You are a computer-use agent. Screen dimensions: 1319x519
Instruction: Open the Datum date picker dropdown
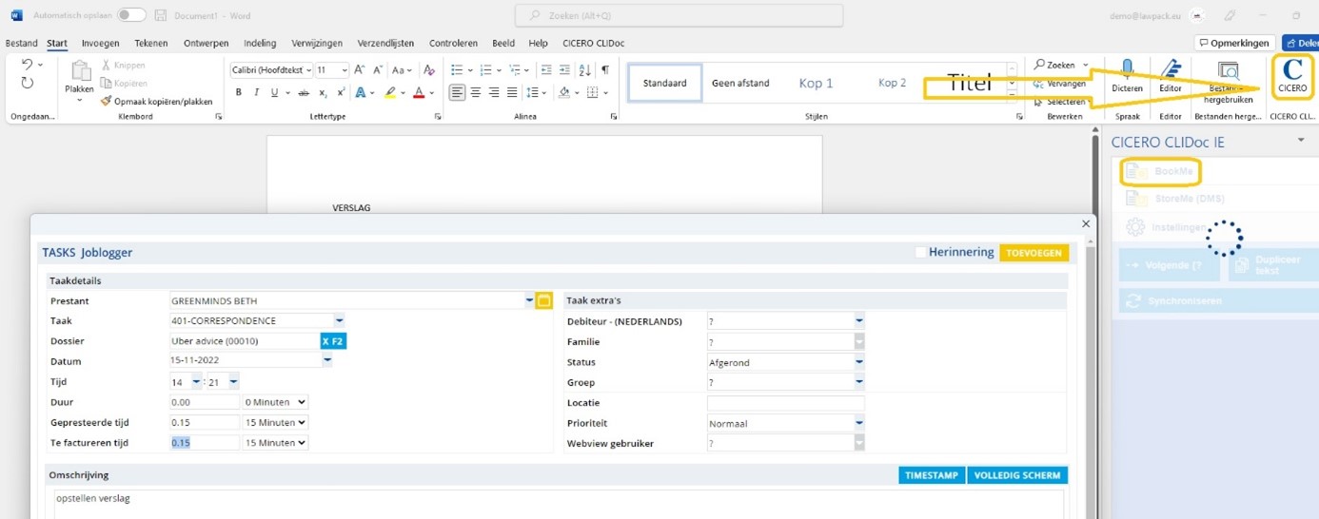(x=327, y=361)
